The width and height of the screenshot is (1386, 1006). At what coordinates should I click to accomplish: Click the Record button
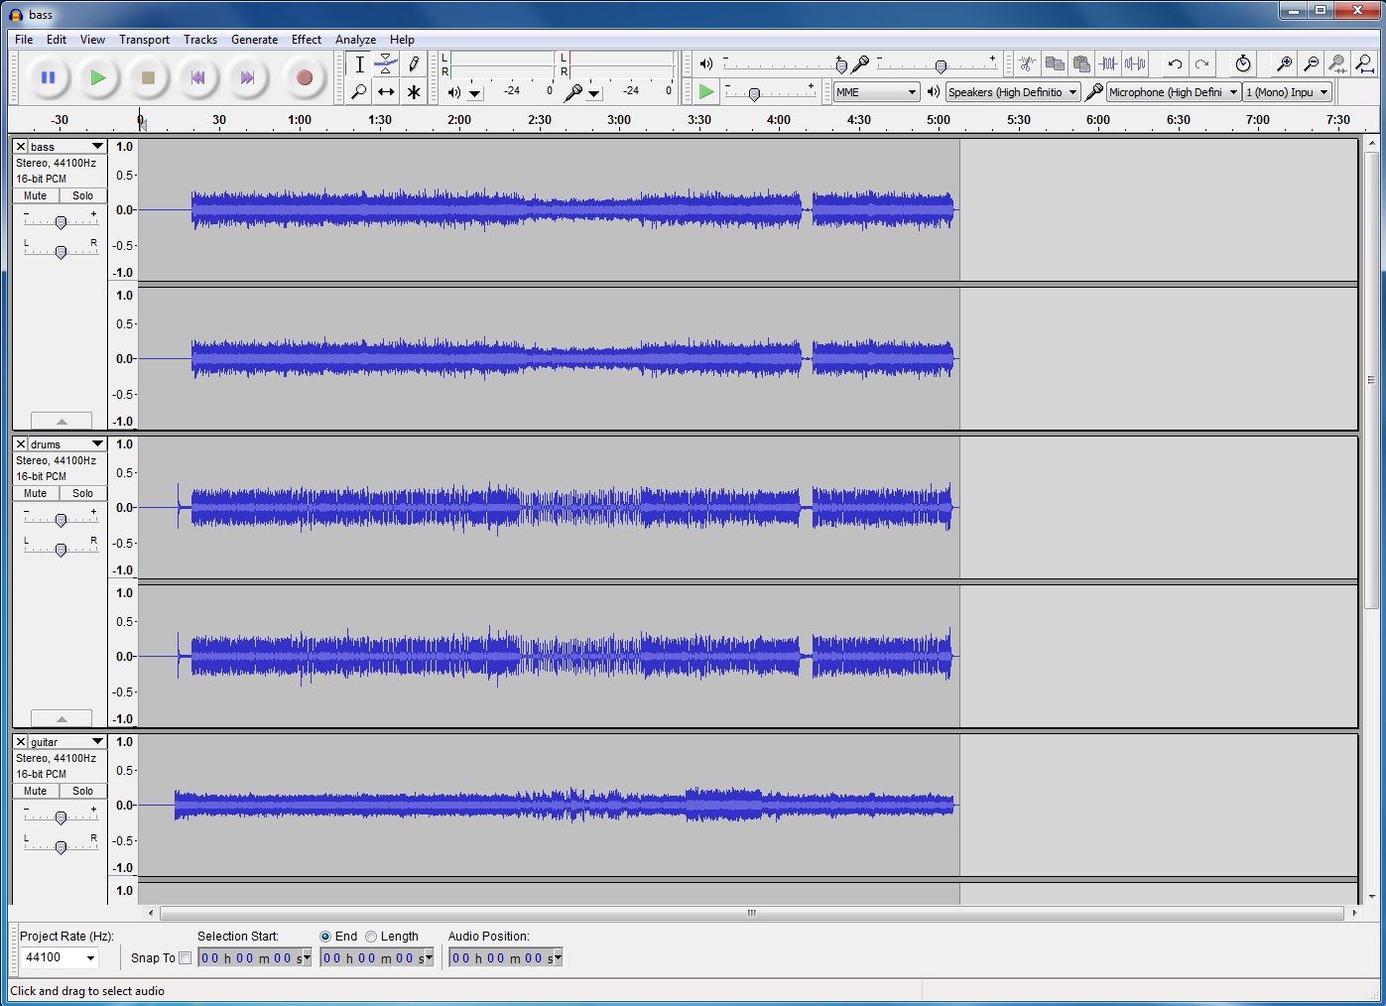(305, 77)
